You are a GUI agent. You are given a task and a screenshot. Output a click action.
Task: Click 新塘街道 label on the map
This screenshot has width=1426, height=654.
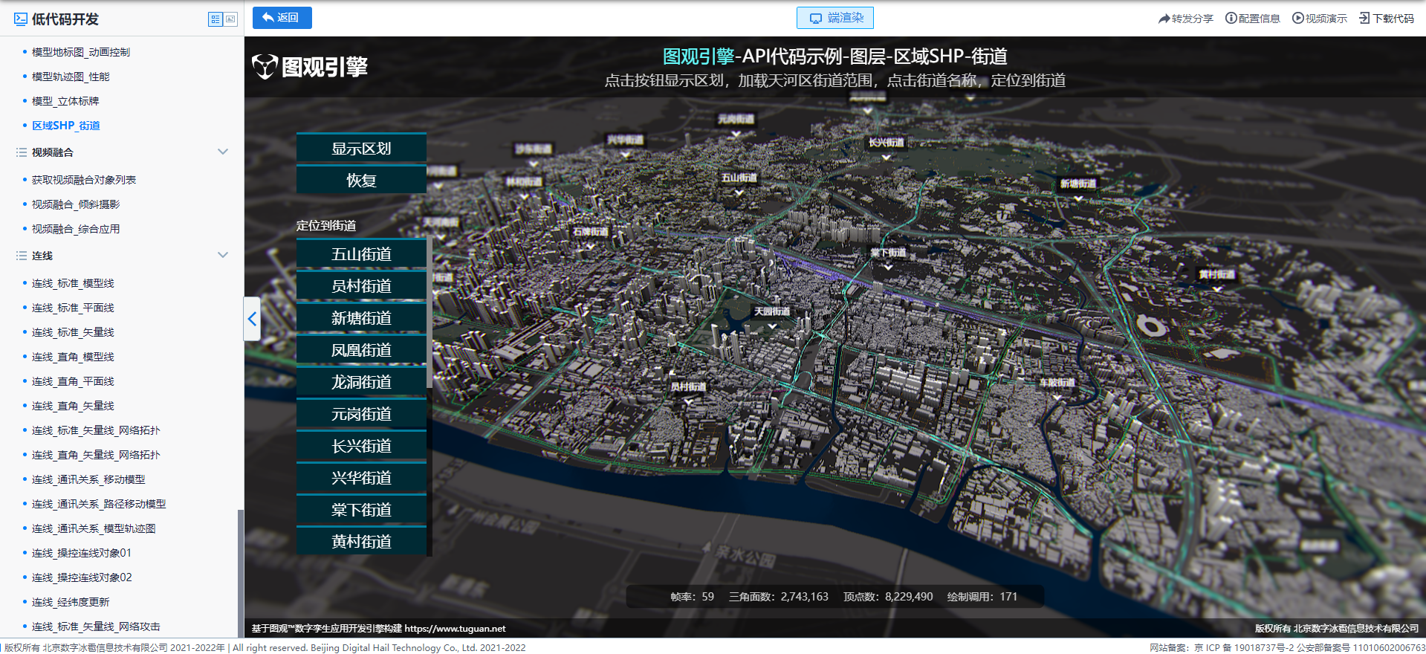[1078, 184]
